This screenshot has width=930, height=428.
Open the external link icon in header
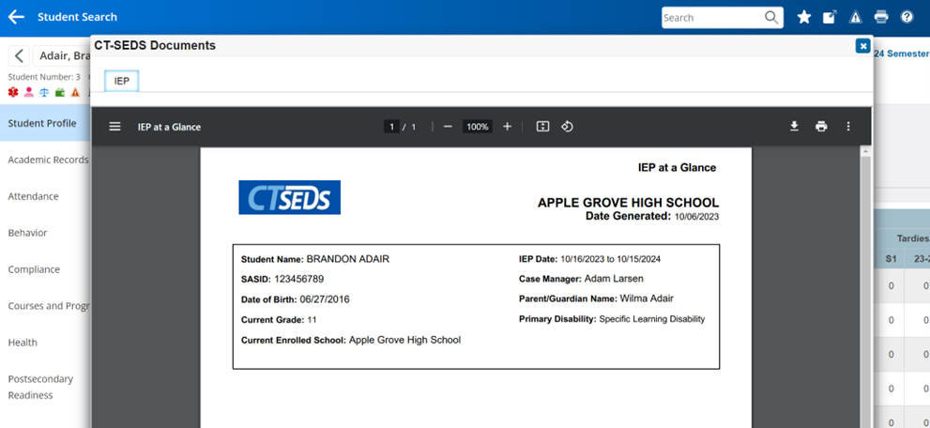click(830, 17)
